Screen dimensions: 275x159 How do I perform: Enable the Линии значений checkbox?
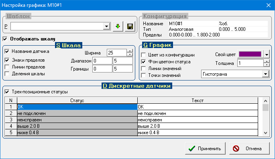coord(143,68)
